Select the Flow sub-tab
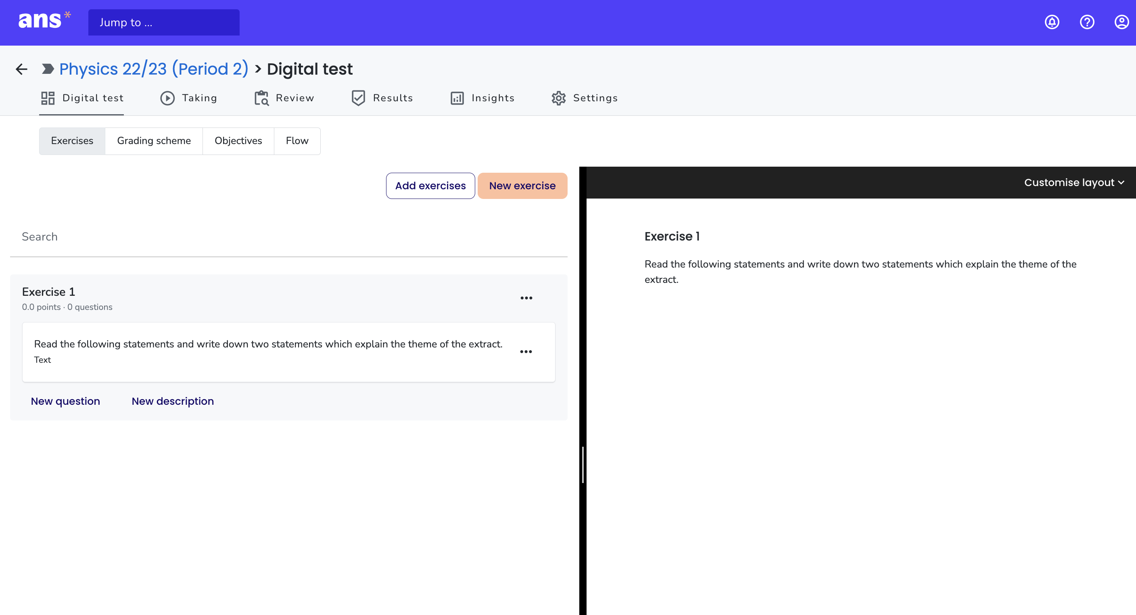 click(297, 141)
